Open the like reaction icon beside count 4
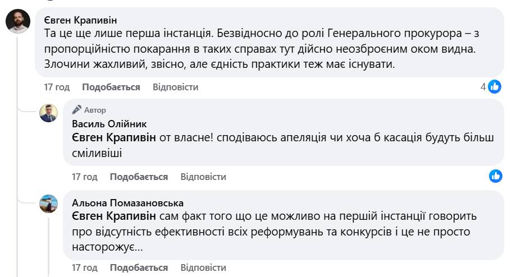 click(x=495, y=86)
